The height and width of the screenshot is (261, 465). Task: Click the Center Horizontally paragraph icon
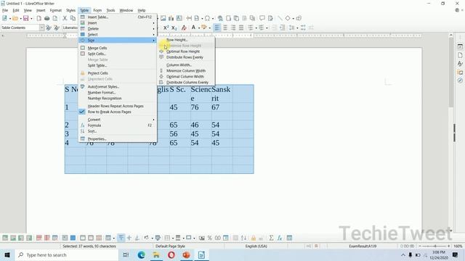pos(225,28)
